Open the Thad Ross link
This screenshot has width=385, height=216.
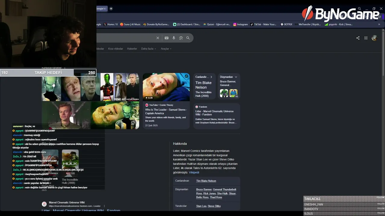pos(216,197)
